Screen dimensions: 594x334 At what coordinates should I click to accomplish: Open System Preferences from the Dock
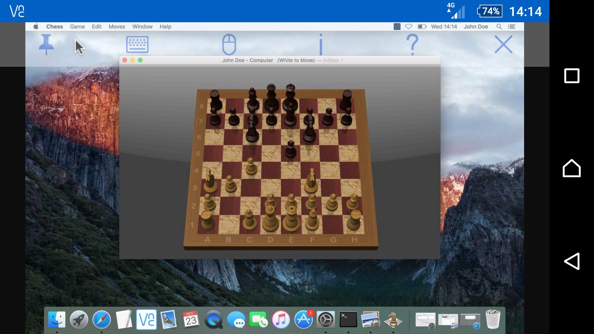point(326,319)
